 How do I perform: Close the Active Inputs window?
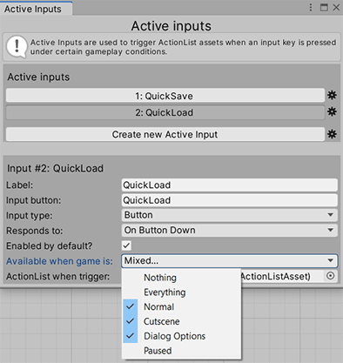click(x=336, y=8)
